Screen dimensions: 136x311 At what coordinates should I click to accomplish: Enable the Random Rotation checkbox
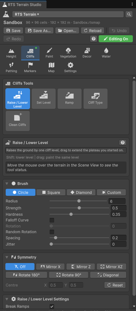click(52, 232)
